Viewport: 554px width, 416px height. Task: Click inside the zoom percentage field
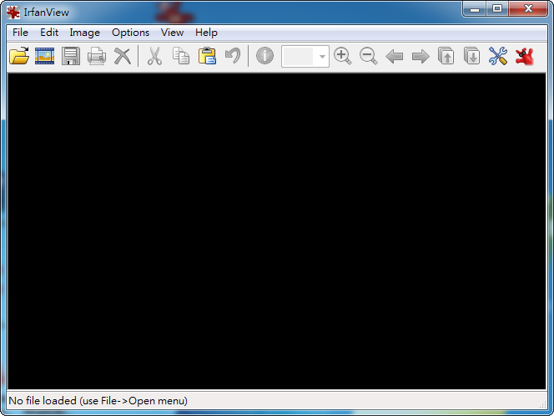pos(298,56)
